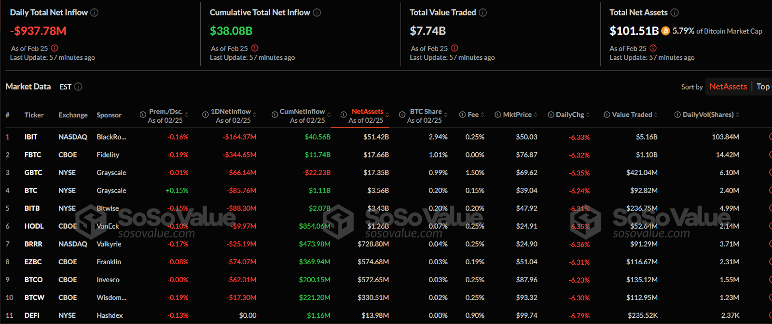Viewport: 772px width, 324px height.
Task: Toggle the EST timezone label
Action: (x=66, y=87)
